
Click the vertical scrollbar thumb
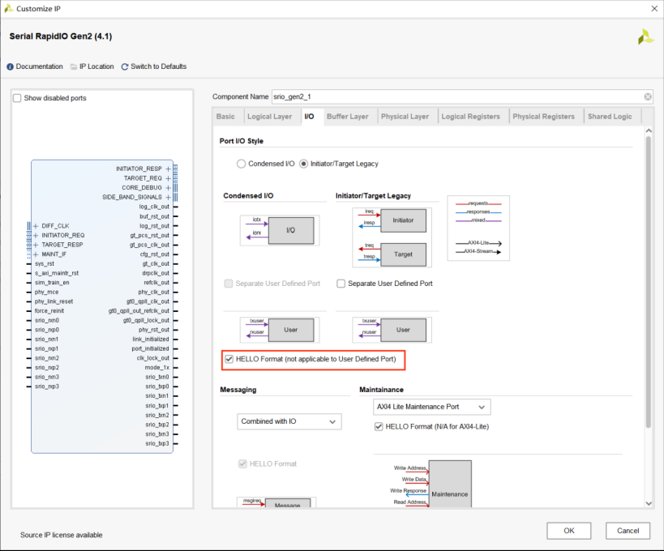[649, 283]
